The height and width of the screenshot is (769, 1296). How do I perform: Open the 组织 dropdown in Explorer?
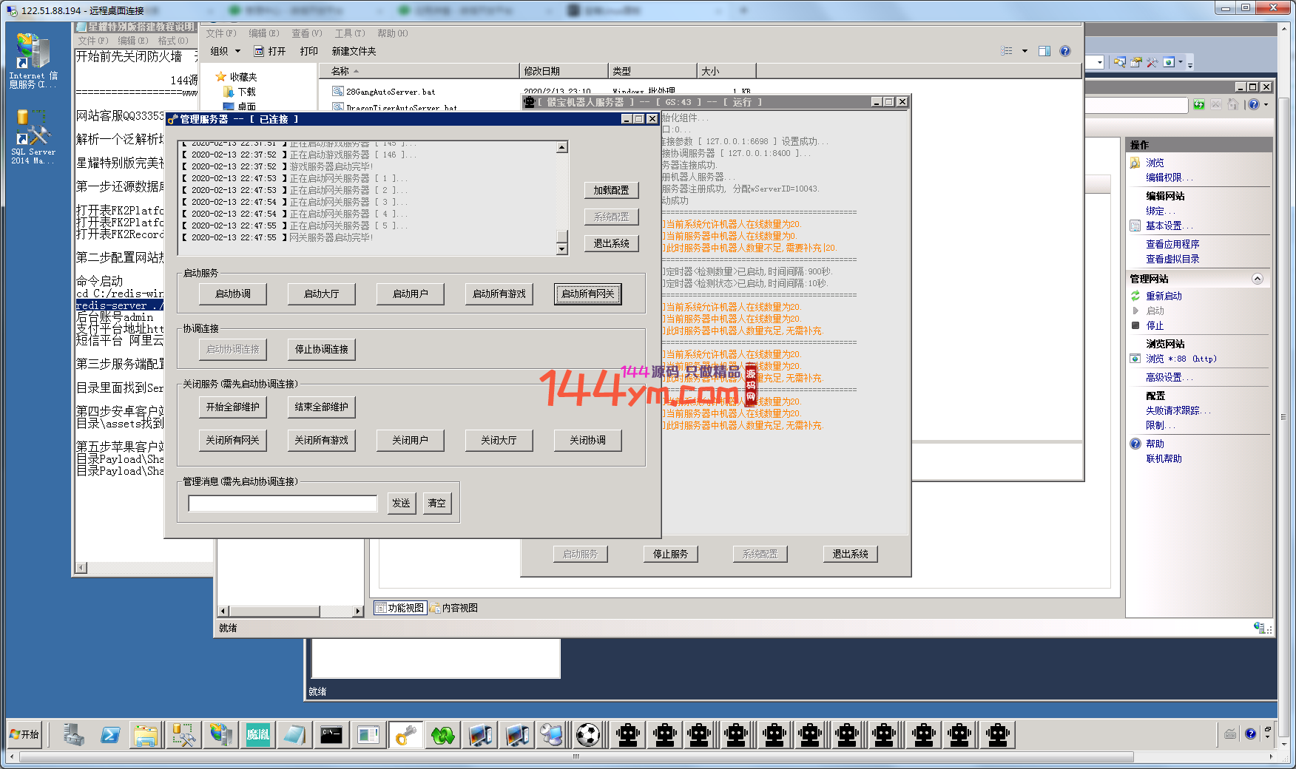pos(225,51)
